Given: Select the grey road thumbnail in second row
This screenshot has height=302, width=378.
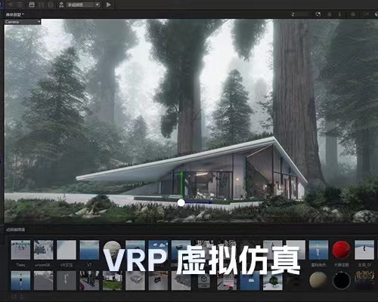Looking at the screenshot, I should pyautogui.click(x=44, y=280).
